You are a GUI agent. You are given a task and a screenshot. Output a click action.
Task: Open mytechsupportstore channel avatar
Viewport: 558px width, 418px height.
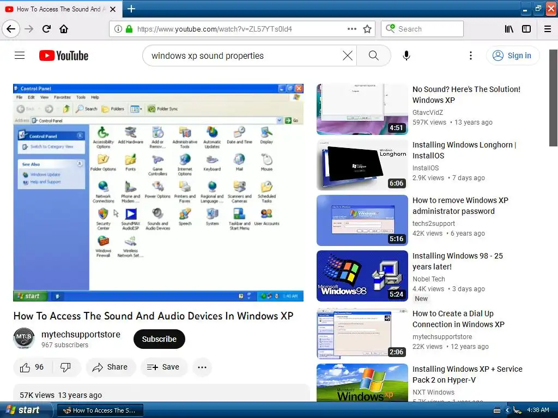point(24,338)
